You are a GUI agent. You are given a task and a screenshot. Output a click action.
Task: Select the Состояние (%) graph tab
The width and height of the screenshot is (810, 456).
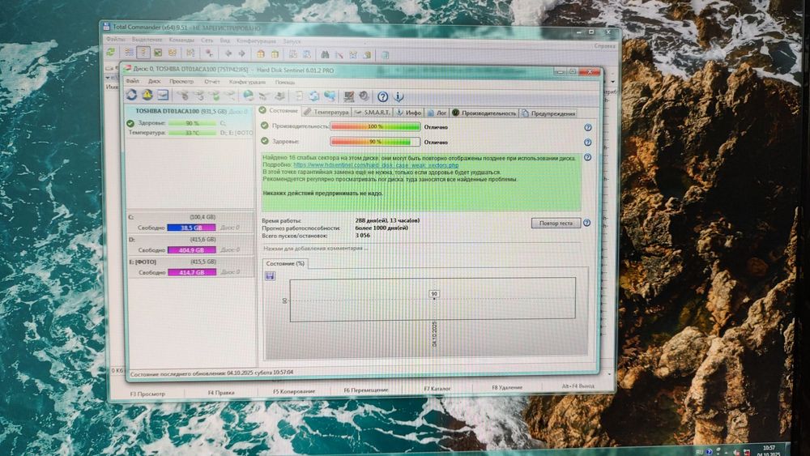285,263
